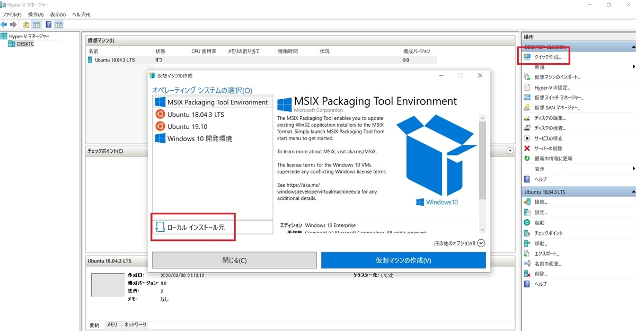
Task: Click the Hyper-V の設定 icon
Action: point(527,87)
